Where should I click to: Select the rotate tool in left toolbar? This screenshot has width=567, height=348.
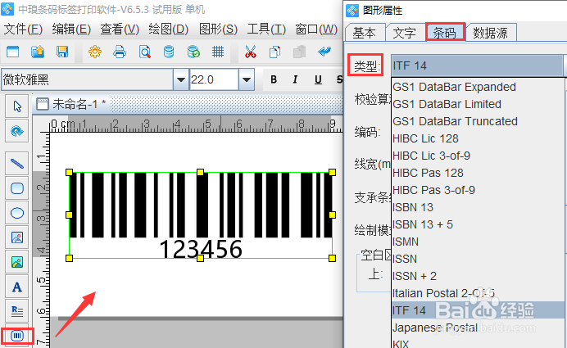17,131
